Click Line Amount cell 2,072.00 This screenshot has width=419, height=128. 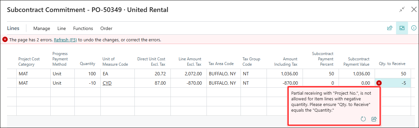coord(188,74)
